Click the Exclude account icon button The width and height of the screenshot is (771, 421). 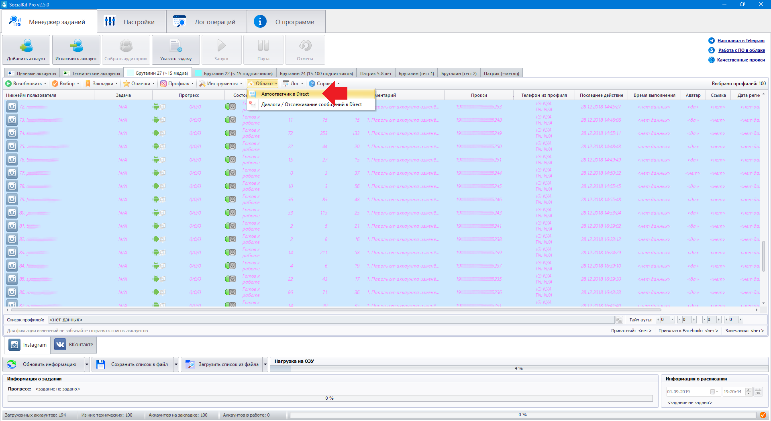(76, 50)
